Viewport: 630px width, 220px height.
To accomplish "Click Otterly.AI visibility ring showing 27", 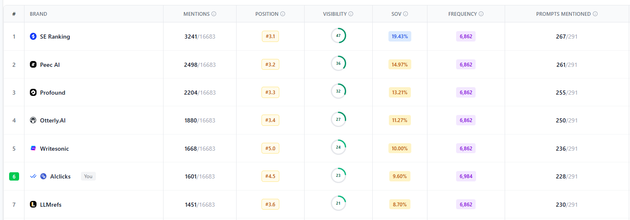I will [x=338, y=120].
